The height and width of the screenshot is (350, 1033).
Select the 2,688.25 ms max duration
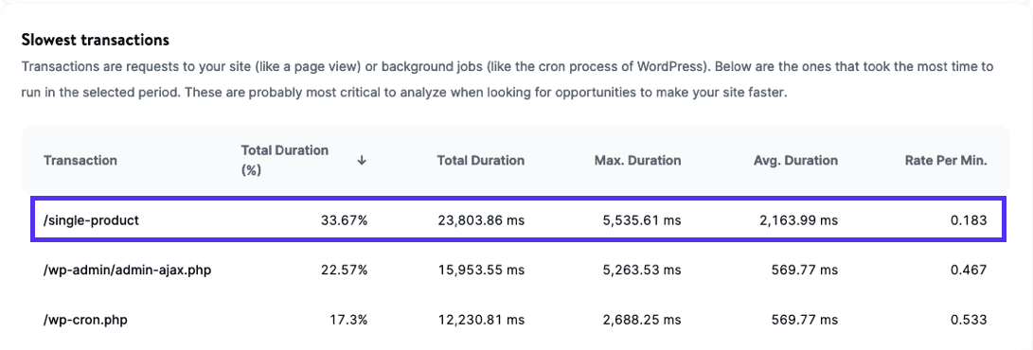pyautogui.click(x=642, y=321)
